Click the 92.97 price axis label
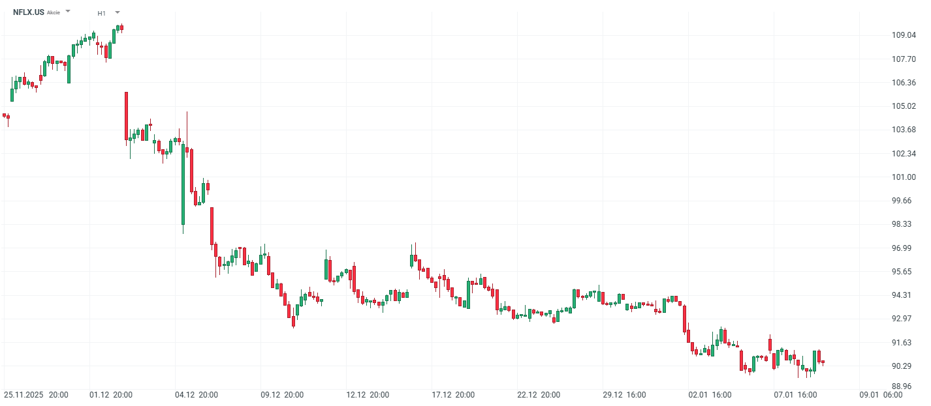Image resolution: width=931 pixels, height=406 pixels. pyautogui.click(x=904, y=319)
